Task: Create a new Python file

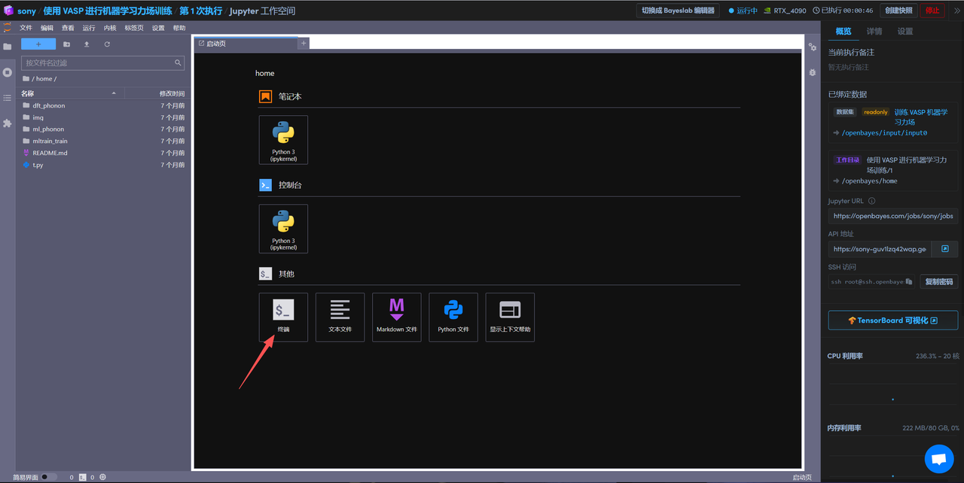Action: click(x=453, y=317)
